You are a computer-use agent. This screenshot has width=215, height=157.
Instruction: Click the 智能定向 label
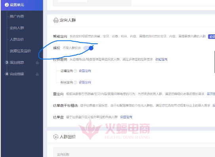(x=60, y=36)
